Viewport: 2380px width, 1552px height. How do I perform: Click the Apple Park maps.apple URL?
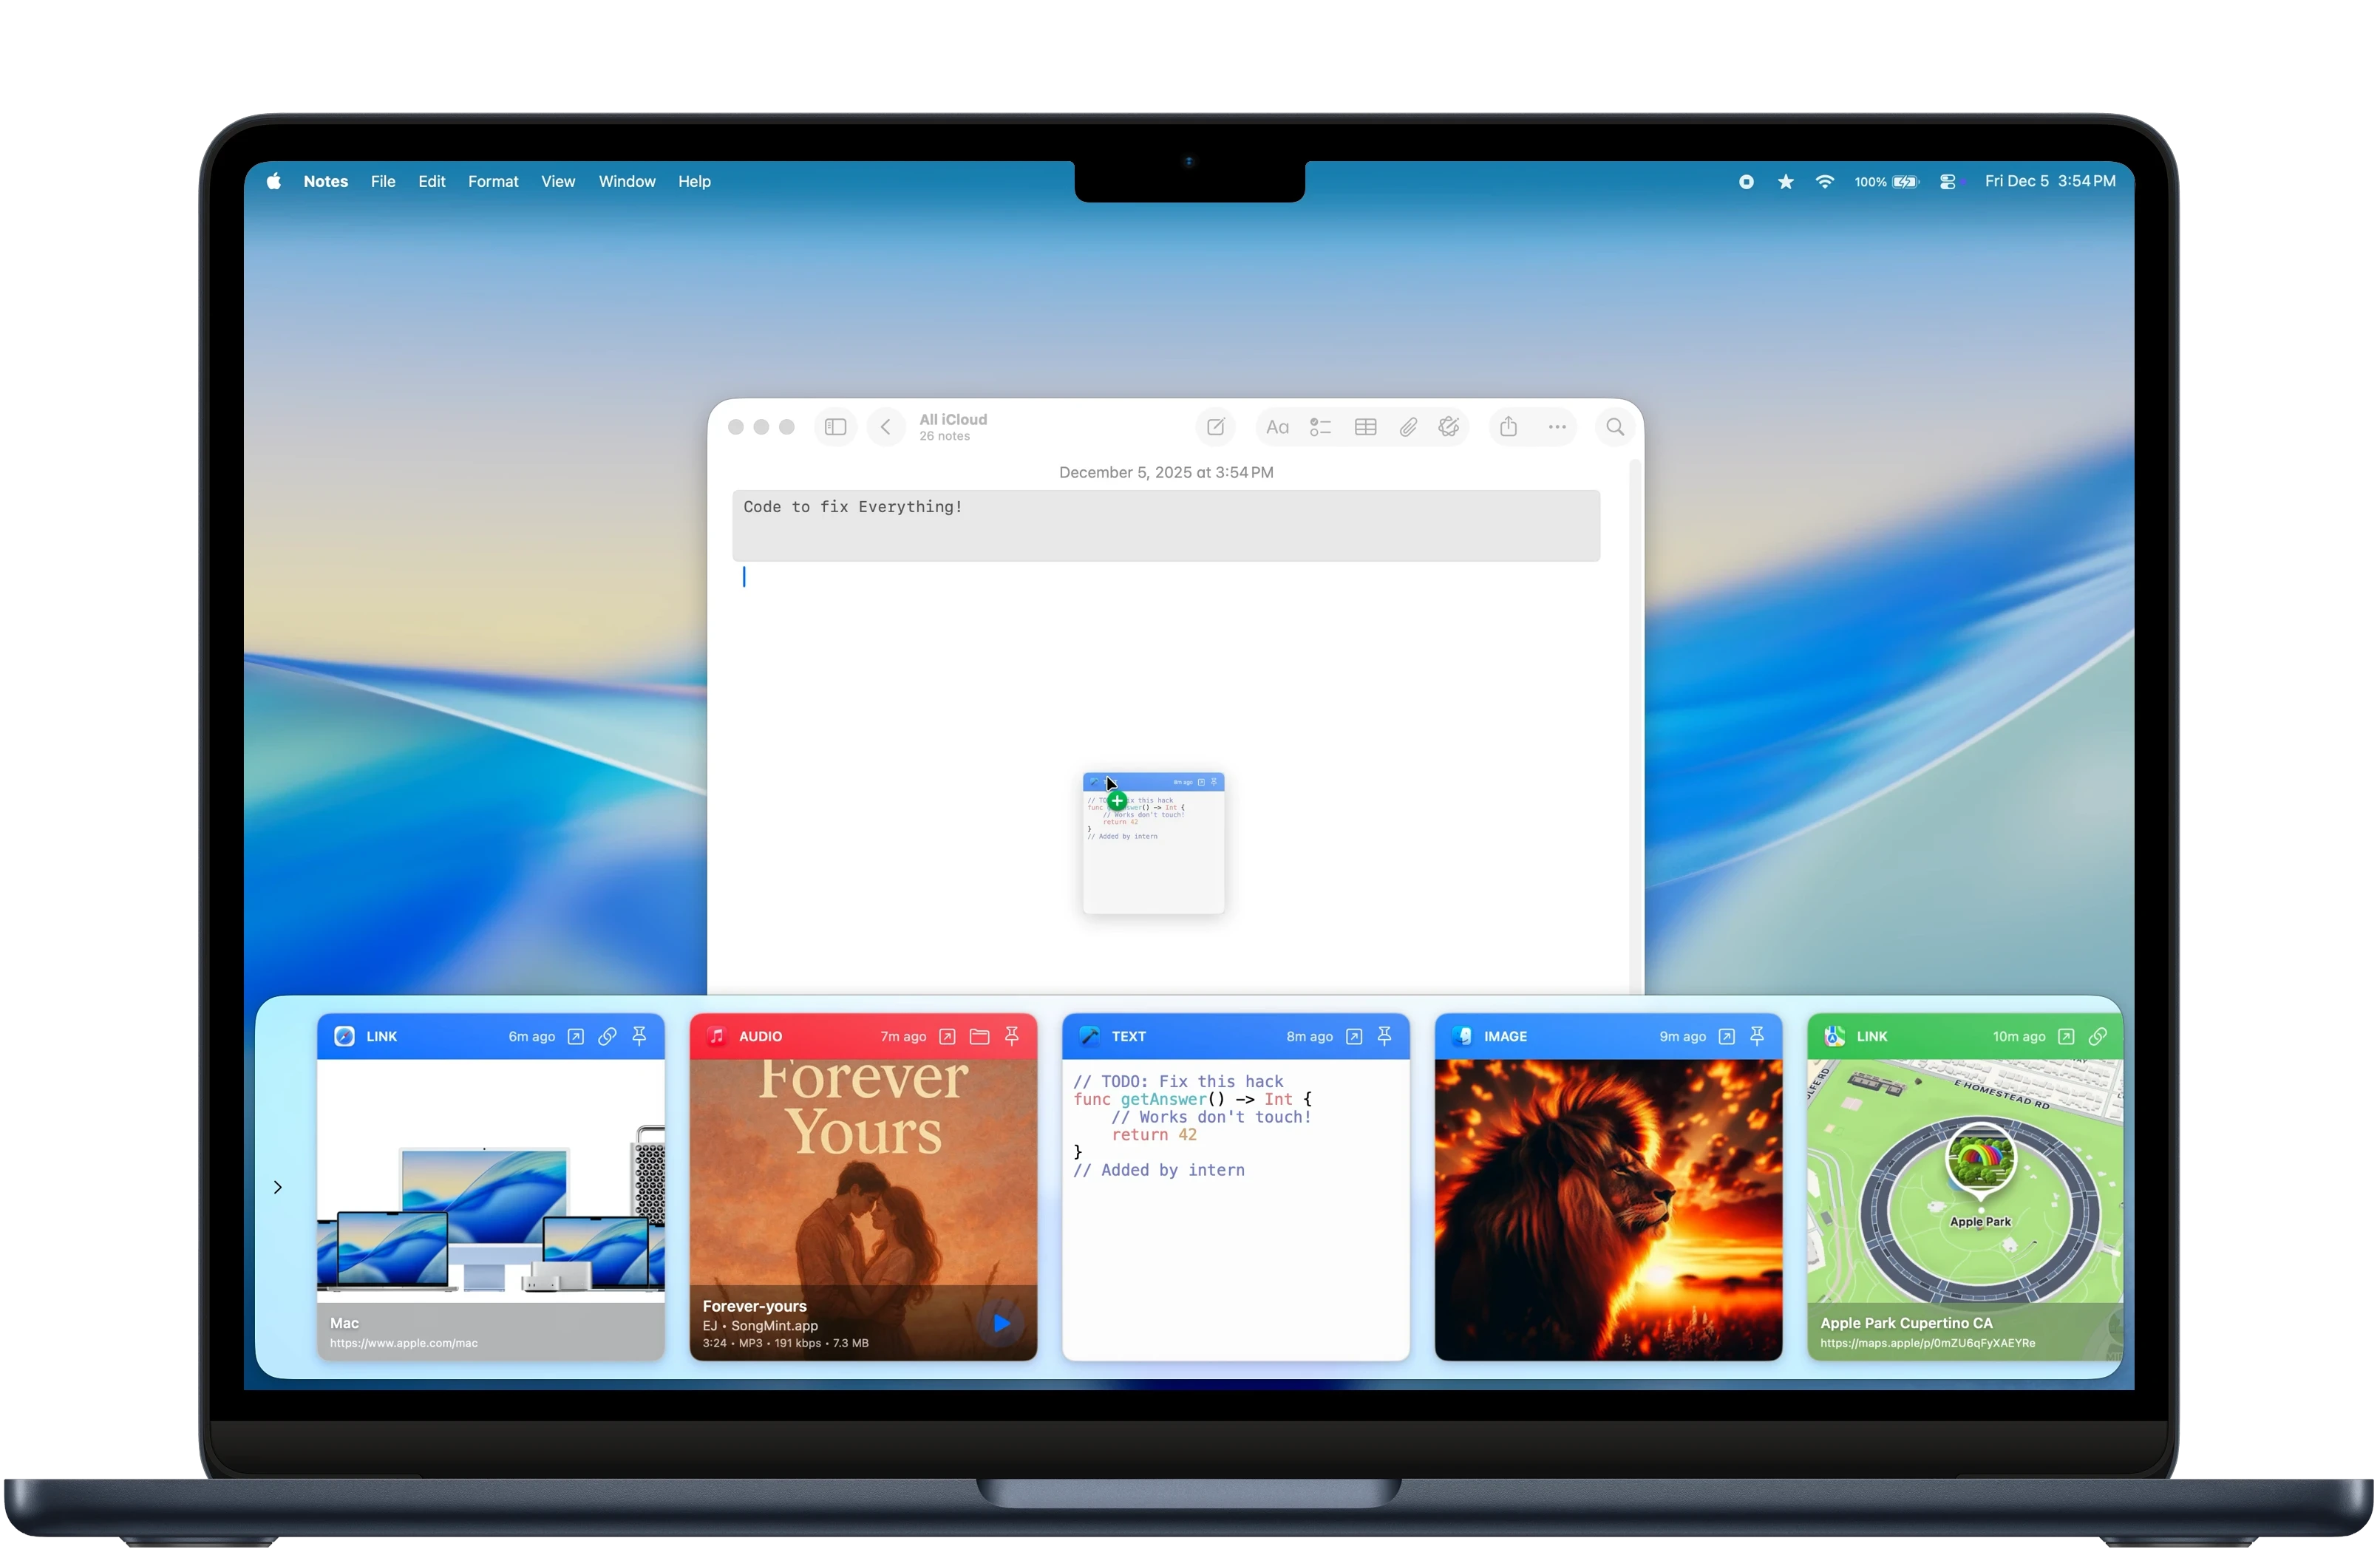pos(1927,1343)
